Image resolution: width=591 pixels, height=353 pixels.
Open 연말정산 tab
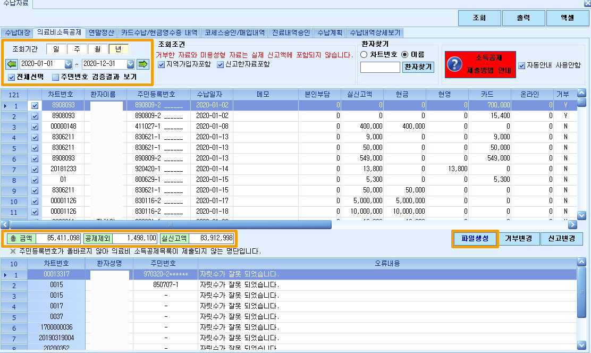102,33
